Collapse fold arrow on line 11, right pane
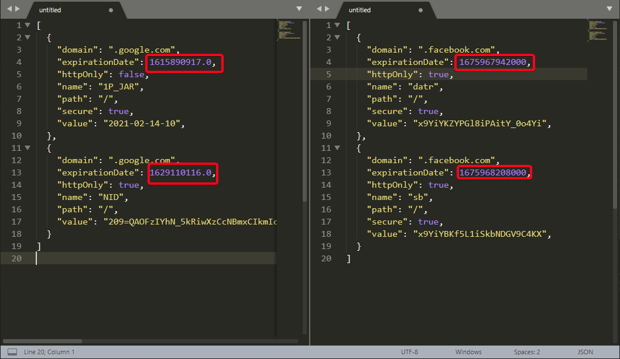Viewport: 620px width, 359px height. [x=337, y=148]
